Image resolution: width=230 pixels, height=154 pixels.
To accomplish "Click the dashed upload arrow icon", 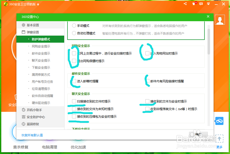I will 219,138.
